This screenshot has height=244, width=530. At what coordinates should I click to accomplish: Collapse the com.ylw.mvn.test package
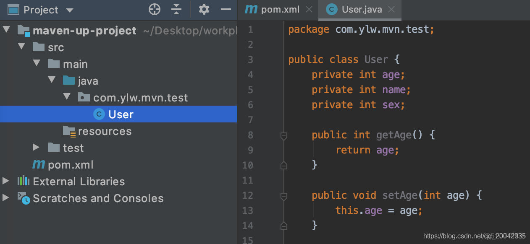[x=67, y=97]
